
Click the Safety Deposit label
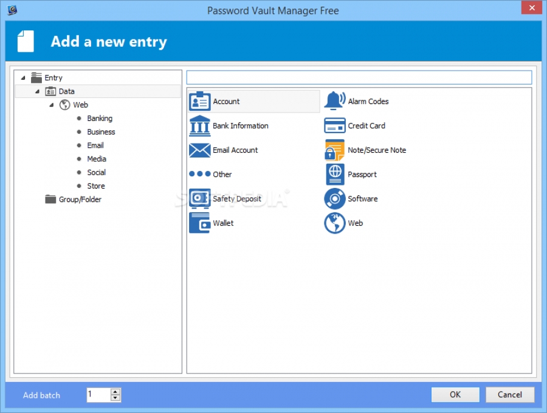237,199
